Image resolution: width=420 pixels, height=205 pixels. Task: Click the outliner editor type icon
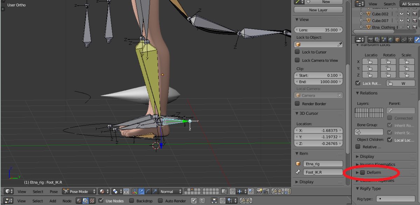point(359,4)
